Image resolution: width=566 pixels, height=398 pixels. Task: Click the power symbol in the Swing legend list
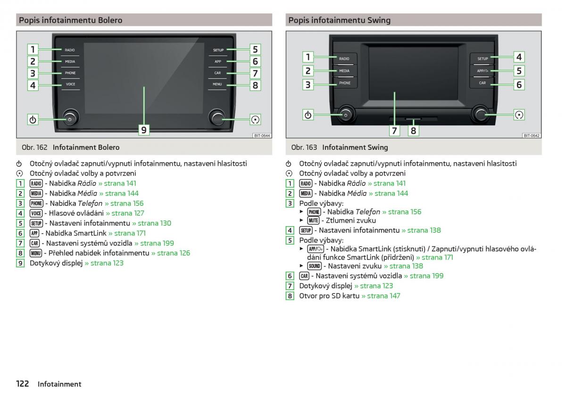[x=289, y=163]
